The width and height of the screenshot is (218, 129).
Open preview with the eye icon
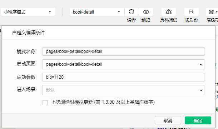(146, 12)
